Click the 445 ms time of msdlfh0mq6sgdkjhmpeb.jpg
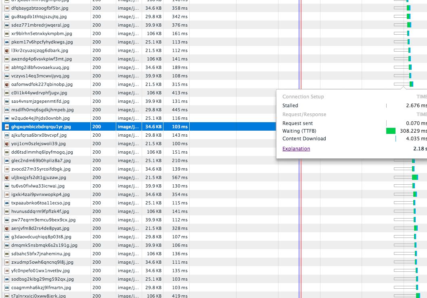The width and height of the screenshot is (427, 298). click(180, 110)
